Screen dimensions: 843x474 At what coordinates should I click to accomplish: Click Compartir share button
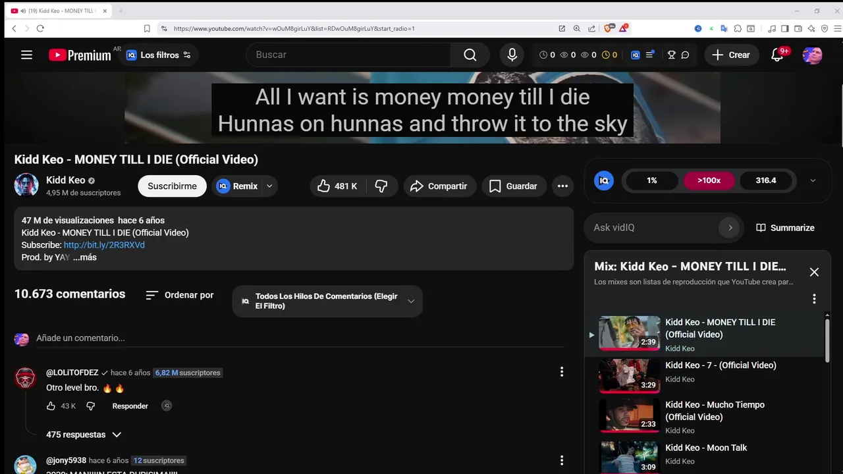(x=439, y=186)
